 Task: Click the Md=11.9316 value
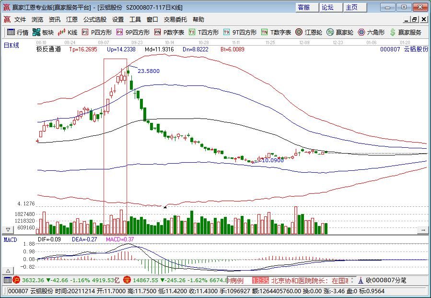coord(160,49)
